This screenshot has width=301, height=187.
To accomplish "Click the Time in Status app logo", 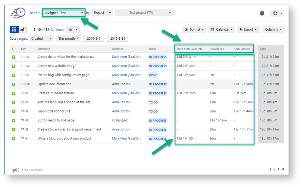I will point(18,13).
